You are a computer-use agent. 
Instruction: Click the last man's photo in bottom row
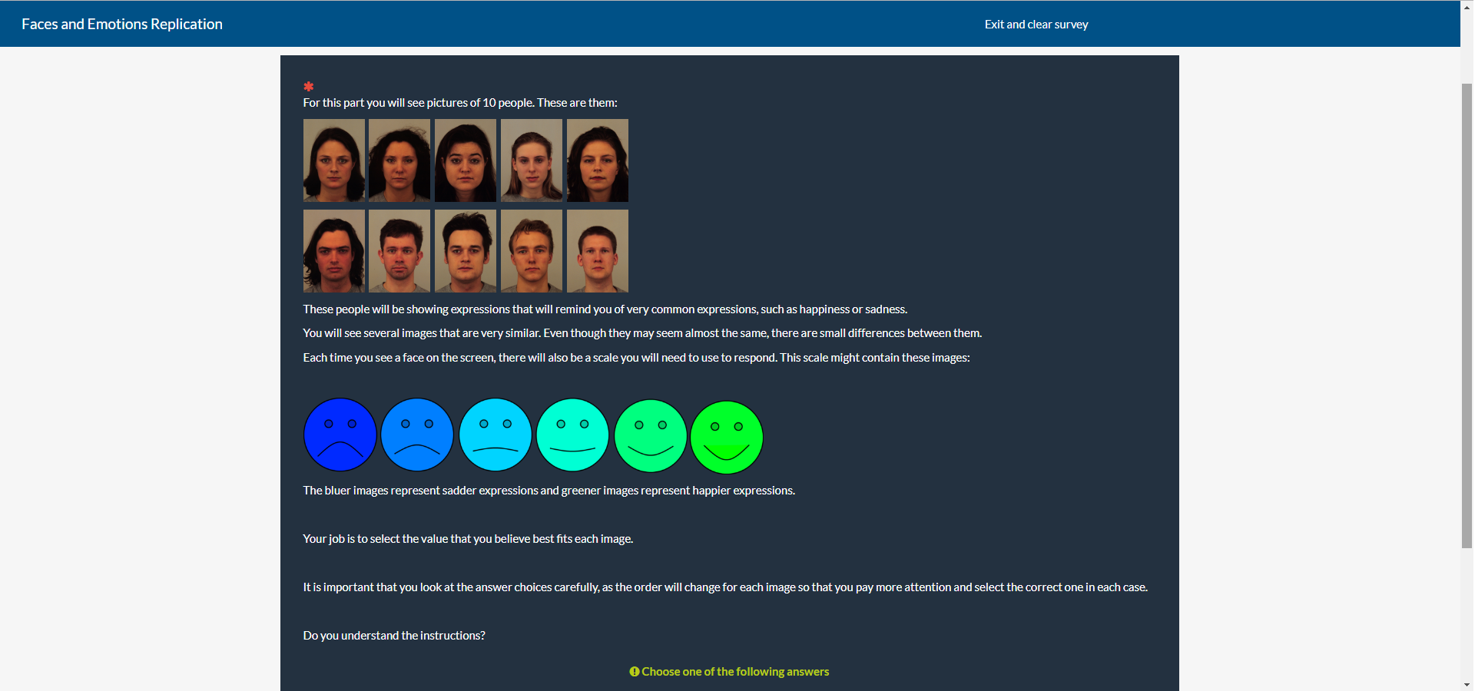pyautogui.click(x=598, y=251)
